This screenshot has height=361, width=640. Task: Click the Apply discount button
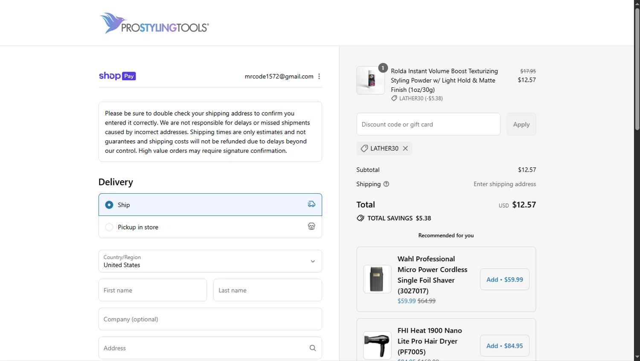(521, 124)
